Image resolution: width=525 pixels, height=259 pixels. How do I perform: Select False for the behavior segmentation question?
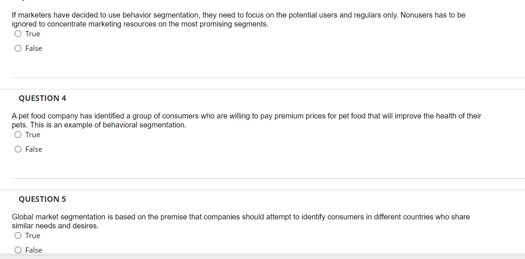tap(18, 48)
